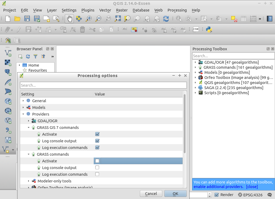Open the Help Contents icon
This screenshot has width=275, height=199.
(x=270, y=18)
